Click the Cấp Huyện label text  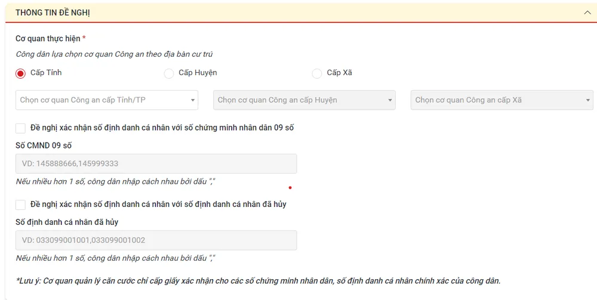point(198,73)
